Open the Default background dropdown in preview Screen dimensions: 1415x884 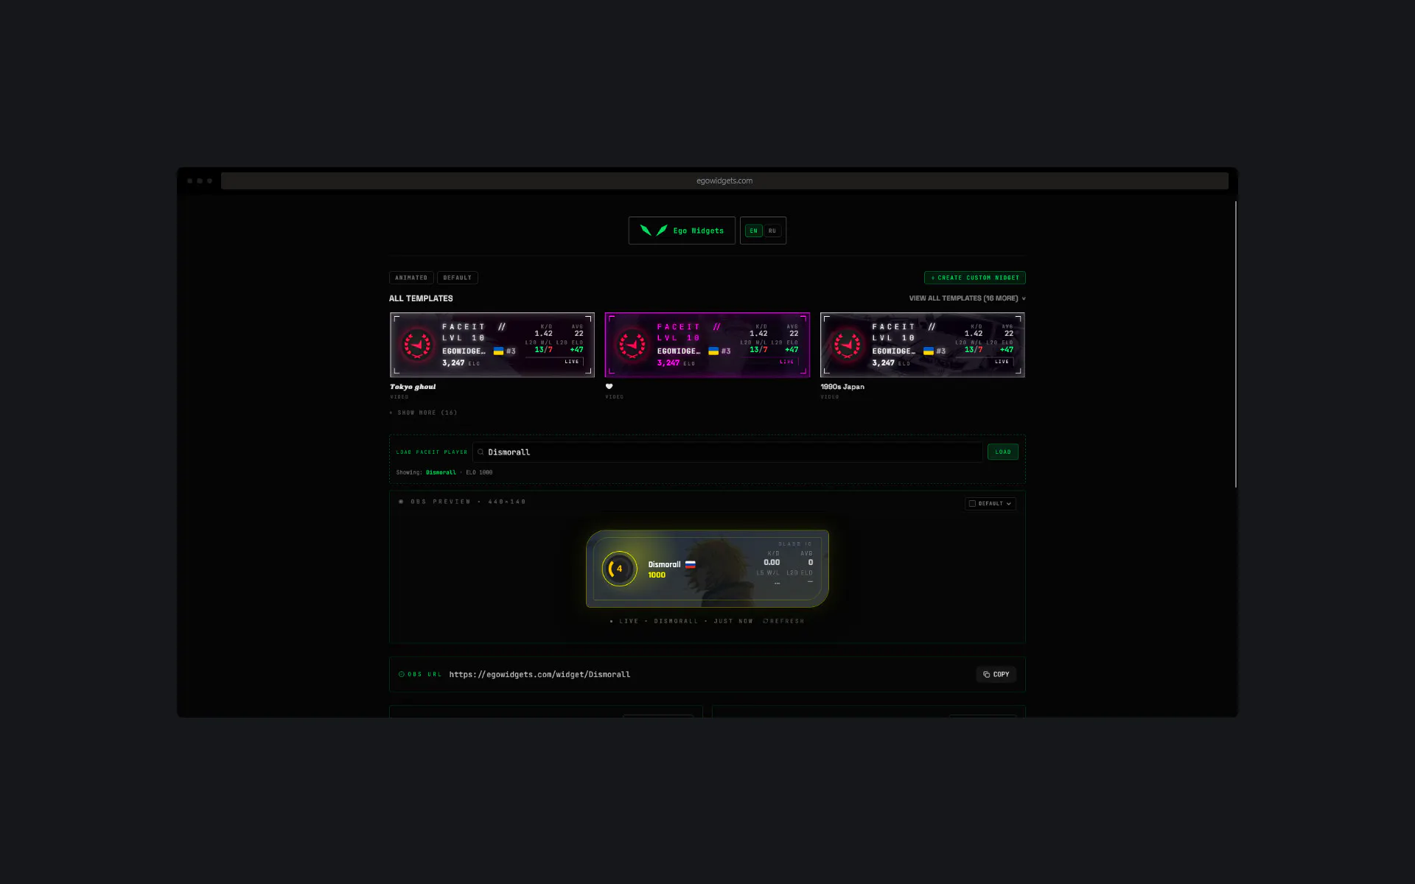pyautogui.click(x=990, y=504)
